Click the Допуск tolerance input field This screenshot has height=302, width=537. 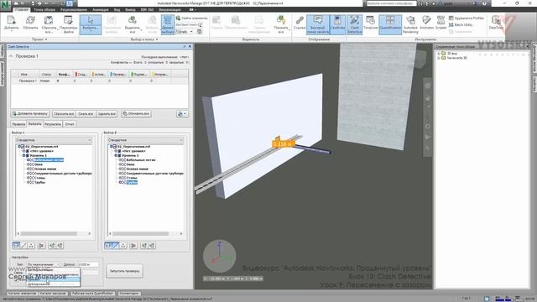pos(88,265)
